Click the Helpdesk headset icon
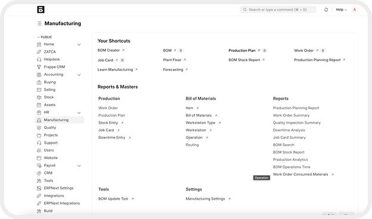Screen dimensions: 372x219 pos(39,59)
